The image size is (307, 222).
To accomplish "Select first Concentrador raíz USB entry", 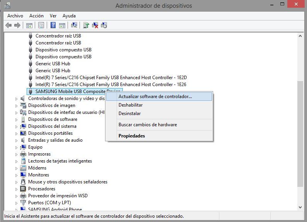I will pos(58,36).
